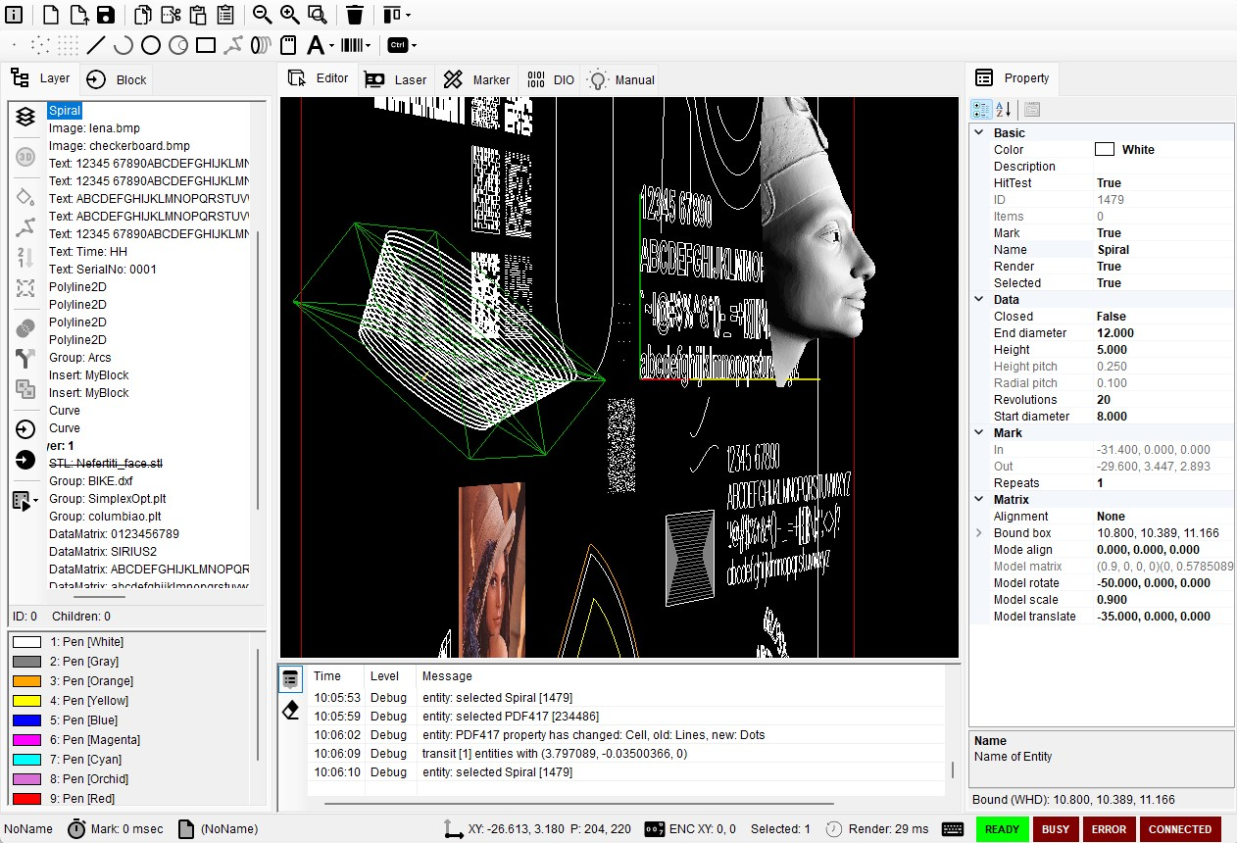Open the Laser tab
This screenshot has width=1237, height=843.
396,80
